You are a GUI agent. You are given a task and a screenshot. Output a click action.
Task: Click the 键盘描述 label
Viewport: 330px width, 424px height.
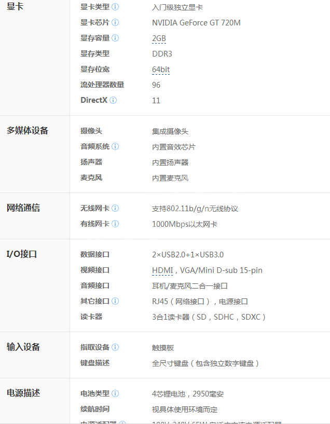(x=95, y=363)
